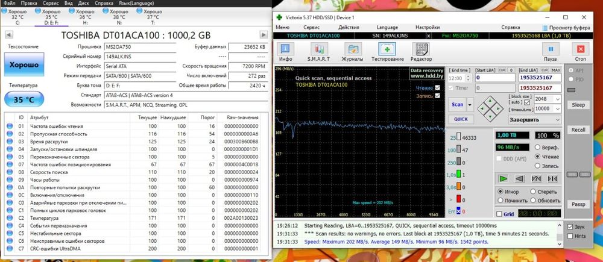This screenshot has height=262, width=603.
Task: Click the QUICK scan button
Action: [x=461, y=119]
